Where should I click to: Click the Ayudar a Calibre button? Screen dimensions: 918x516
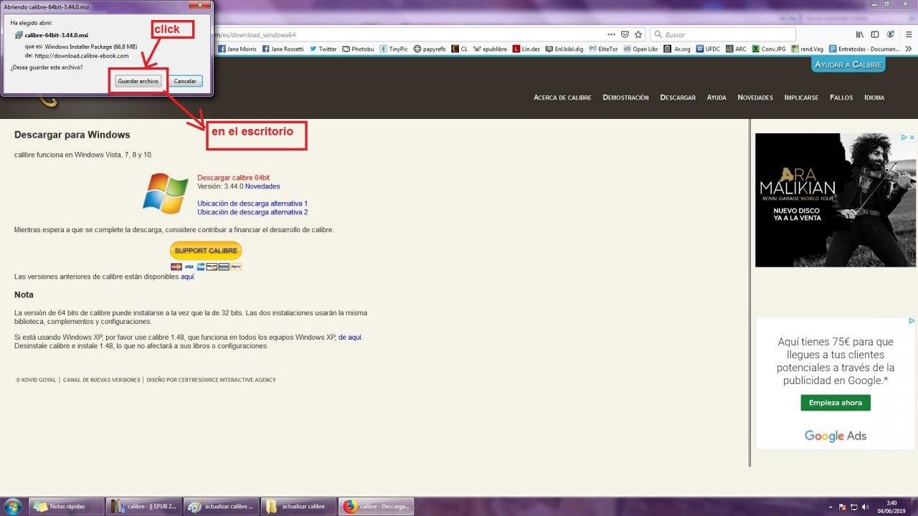tap(848, 64)
